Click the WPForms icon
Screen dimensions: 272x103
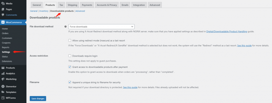coord(3,98)
